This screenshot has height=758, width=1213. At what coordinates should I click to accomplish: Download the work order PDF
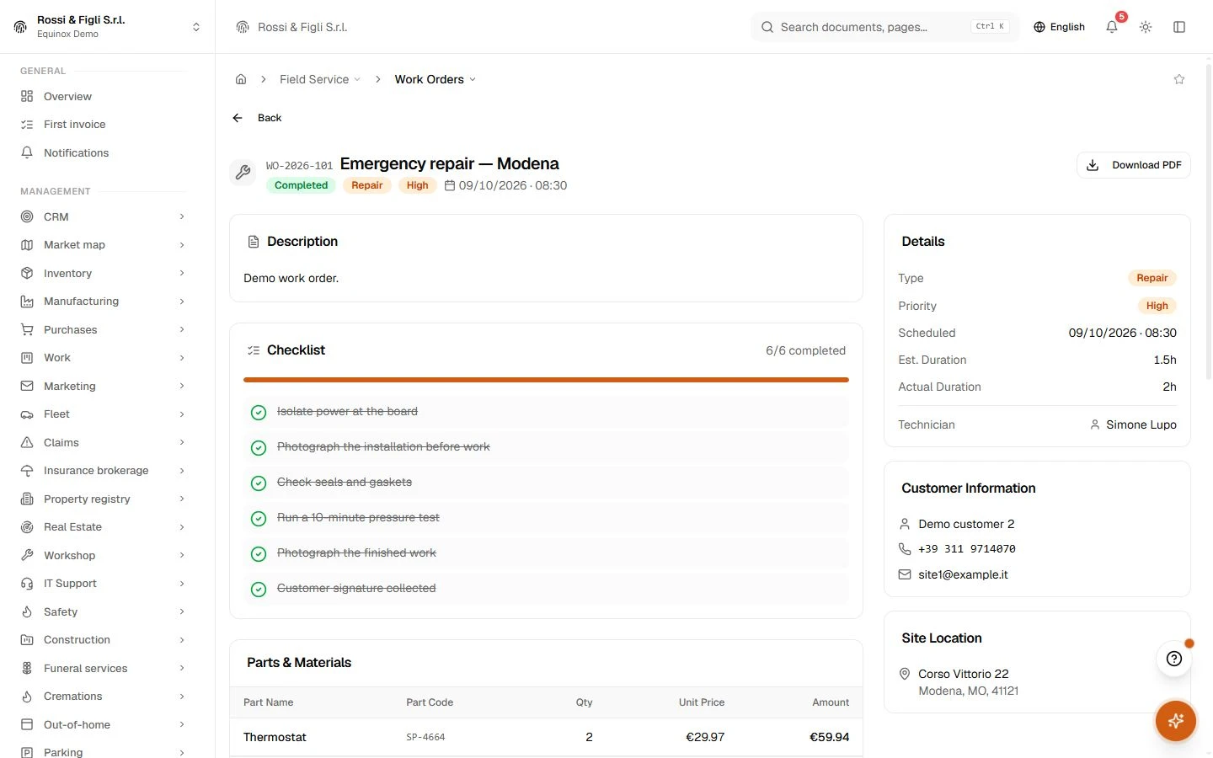[x=1134, y=165]
